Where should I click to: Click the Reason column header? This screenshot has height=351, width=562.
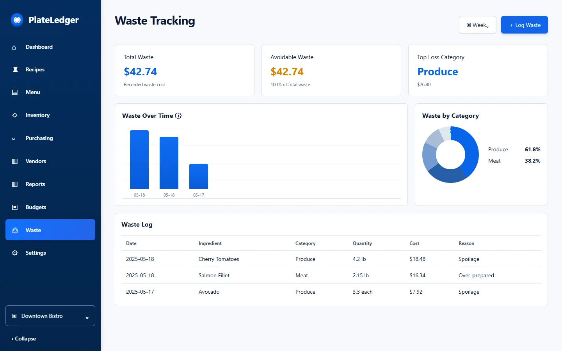point(466,243)
